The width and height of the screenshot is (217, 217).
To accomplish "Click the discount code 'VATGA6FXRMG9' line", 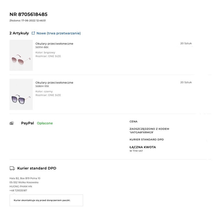I will pos(149,130).
